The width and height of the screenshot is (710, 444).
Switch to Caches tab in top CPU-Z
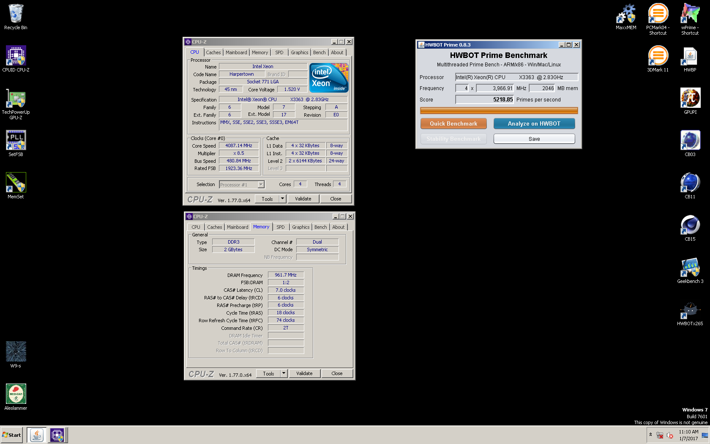(x=213, y=52)
